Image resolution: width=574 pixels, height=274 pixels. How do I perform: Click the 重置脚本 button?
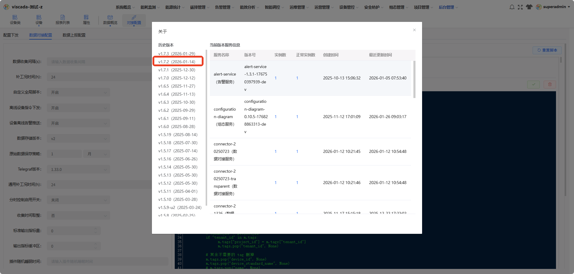547,50
